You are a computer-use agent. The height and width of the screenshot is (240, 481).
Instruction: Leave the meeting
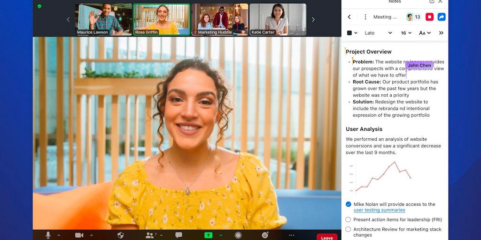coord(327,237)
